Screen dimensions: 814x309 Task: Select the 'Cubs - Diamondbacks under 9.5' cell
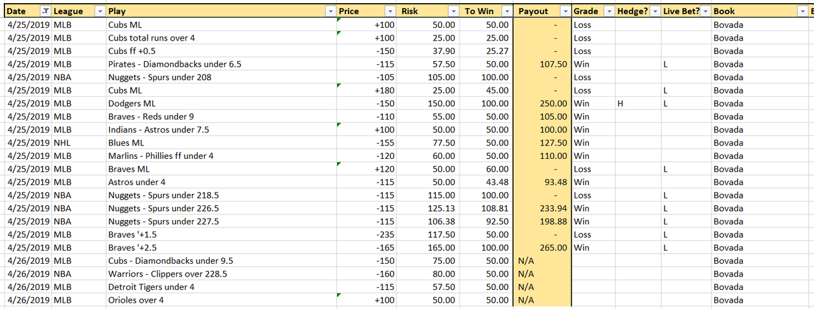click(221, 261)
